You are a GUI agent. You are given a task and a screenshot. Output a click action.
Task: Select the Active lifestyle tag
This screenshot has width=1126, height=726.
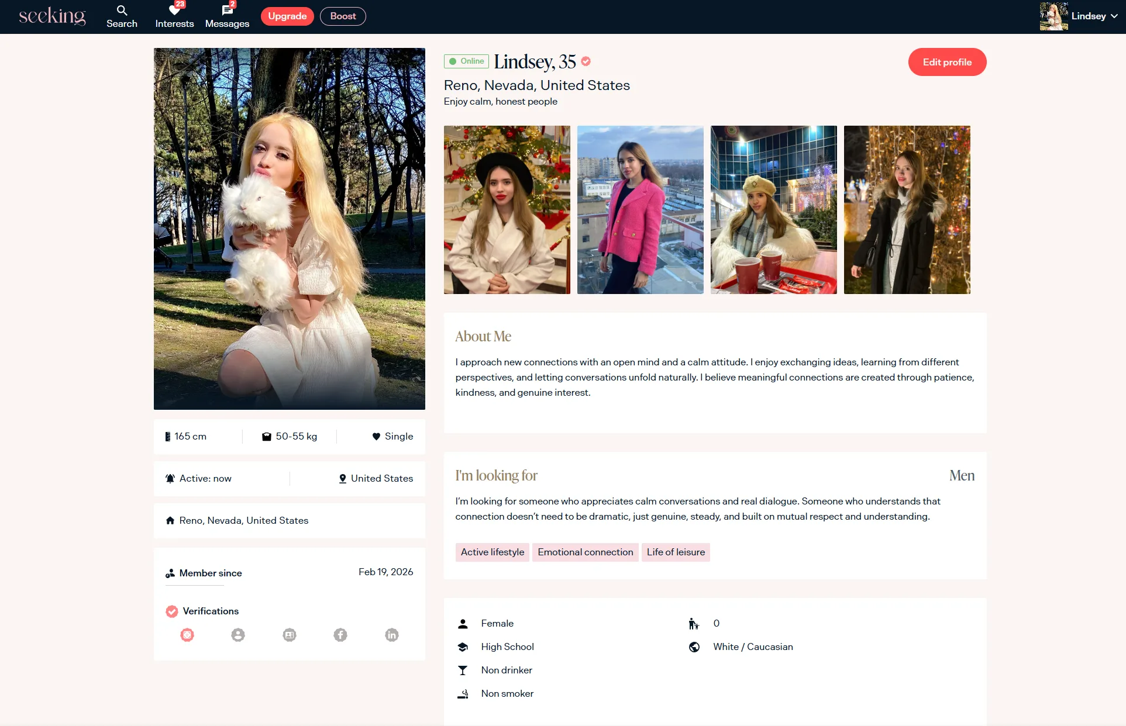pos(493,552)
